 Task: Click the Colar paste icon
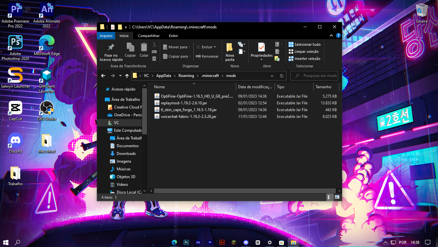tap(144, 47)
